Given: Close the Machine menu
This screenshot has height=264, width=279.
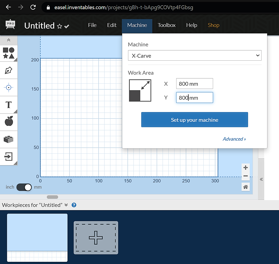Looking at the screenshot, I should point(137,26).
